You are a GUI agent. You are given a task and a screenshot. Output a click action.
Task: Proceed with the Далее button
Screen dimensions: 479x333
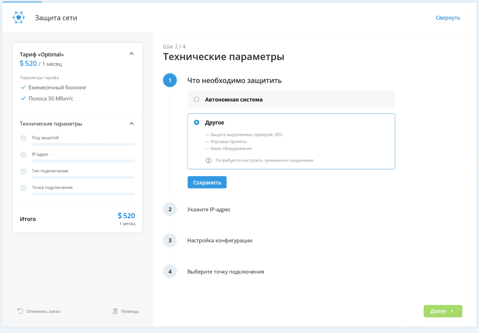pyautogui.click(x=443, y=311)
